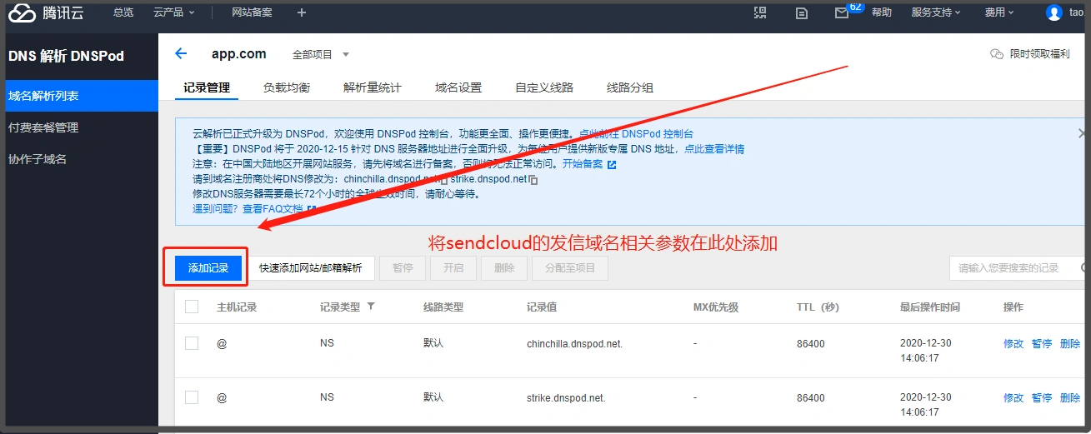The width and height of the screenshot is (1091, 434).
Task: Focus the record search input field
Action: pos(1018,268)
